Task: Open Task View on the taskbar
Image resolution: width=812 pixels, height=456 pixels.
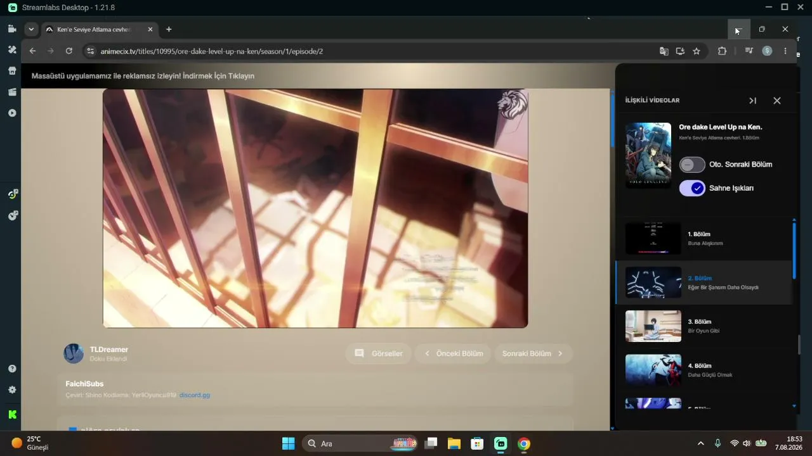Action: coord(431,443)
